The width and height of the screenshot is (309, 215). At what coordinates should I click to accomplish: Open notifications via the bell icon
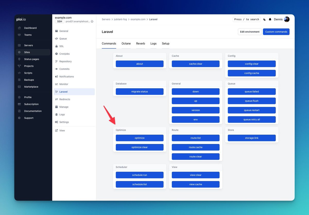(270, 19)
